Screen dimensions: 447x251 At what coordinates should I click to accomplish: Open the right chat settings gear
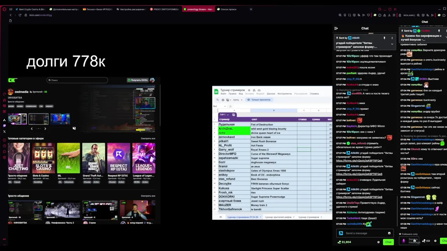435,241
